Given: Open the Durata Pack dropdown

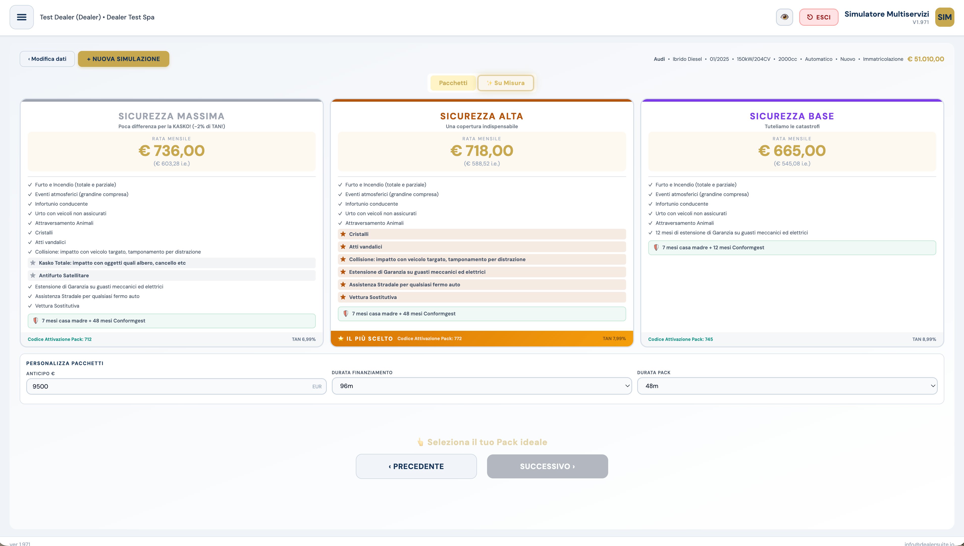Looking at the screenshot, I should pos(787,386).
